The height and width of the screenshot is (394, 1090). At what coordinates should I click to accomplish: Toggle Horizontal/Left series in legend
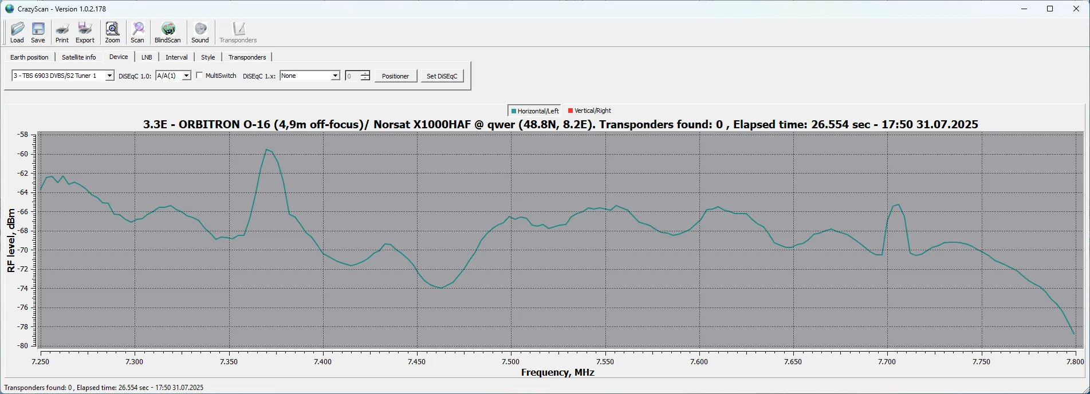[534, 111]
